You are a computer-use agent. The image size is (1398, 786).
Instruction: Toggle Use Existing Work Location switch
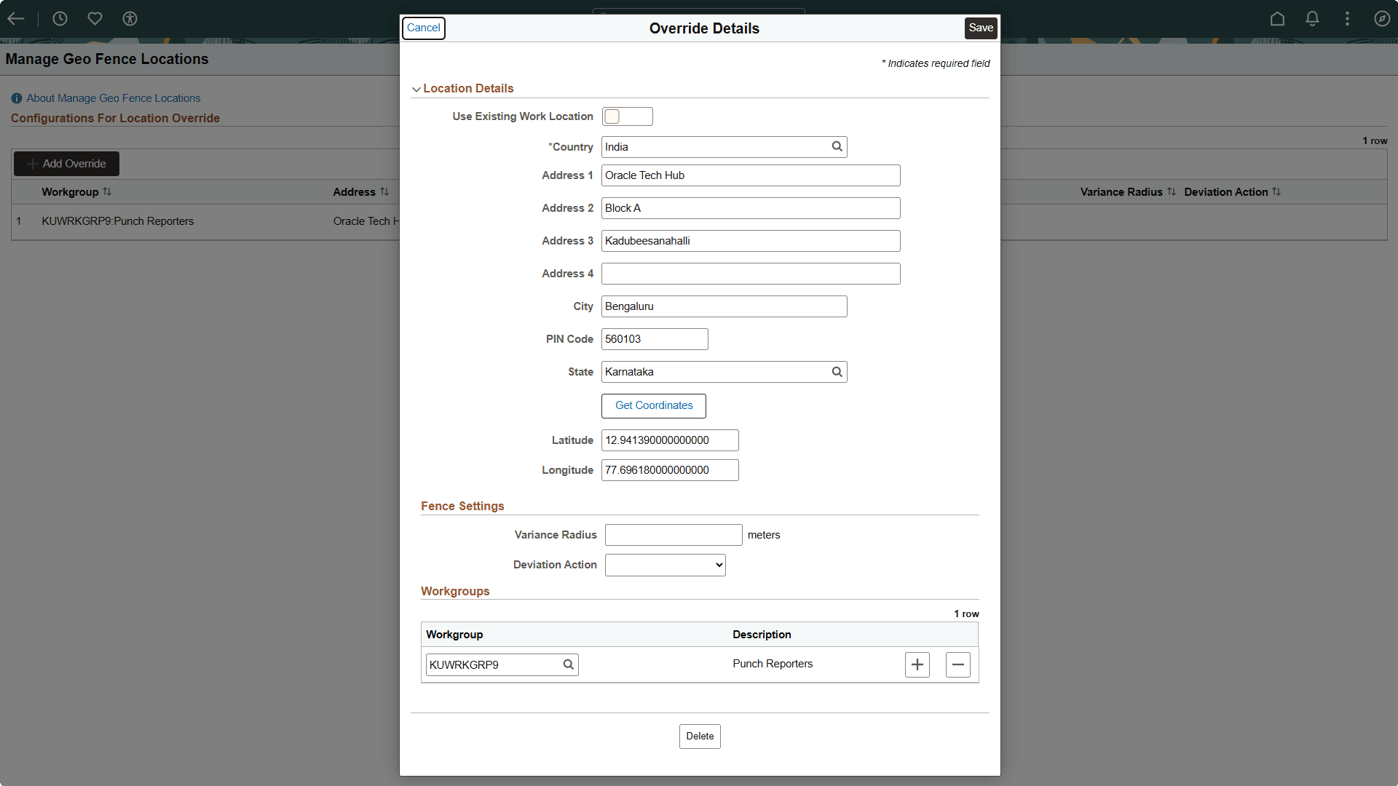[x=627, y=116]
